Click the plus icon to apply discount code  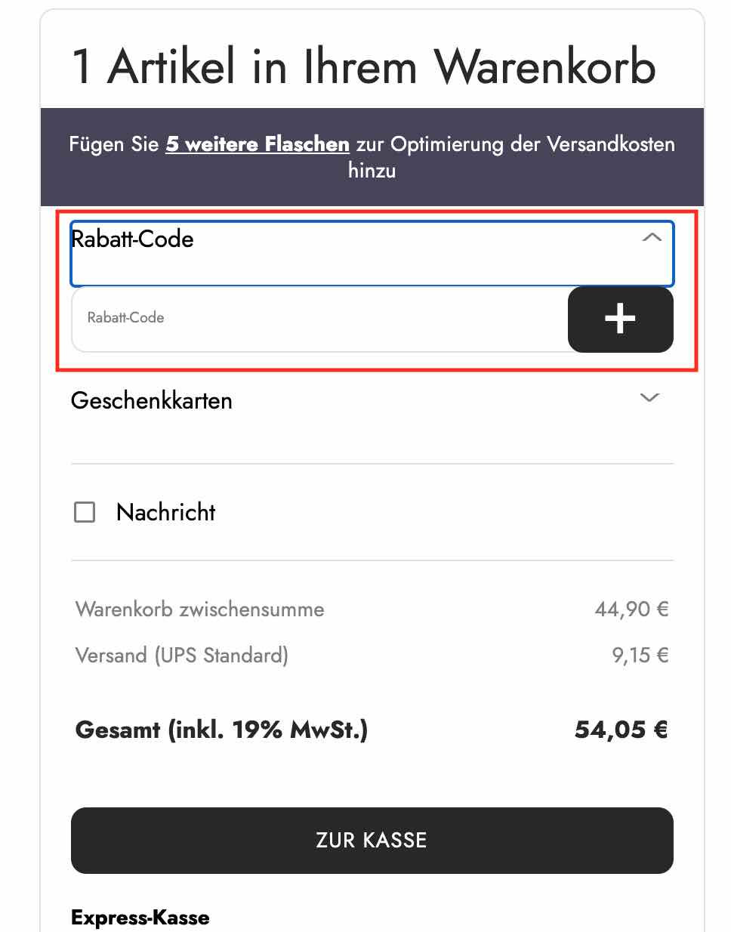point(619,319)
